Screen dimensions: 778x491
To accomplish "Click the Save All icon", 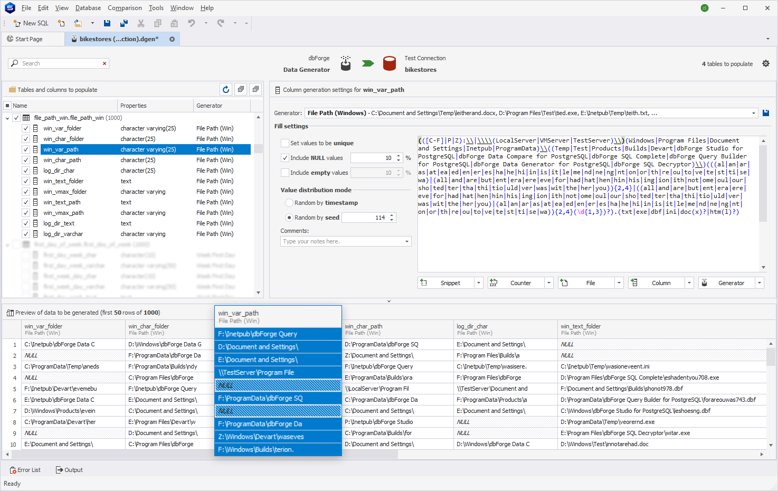I will click(x=124, y=23).
